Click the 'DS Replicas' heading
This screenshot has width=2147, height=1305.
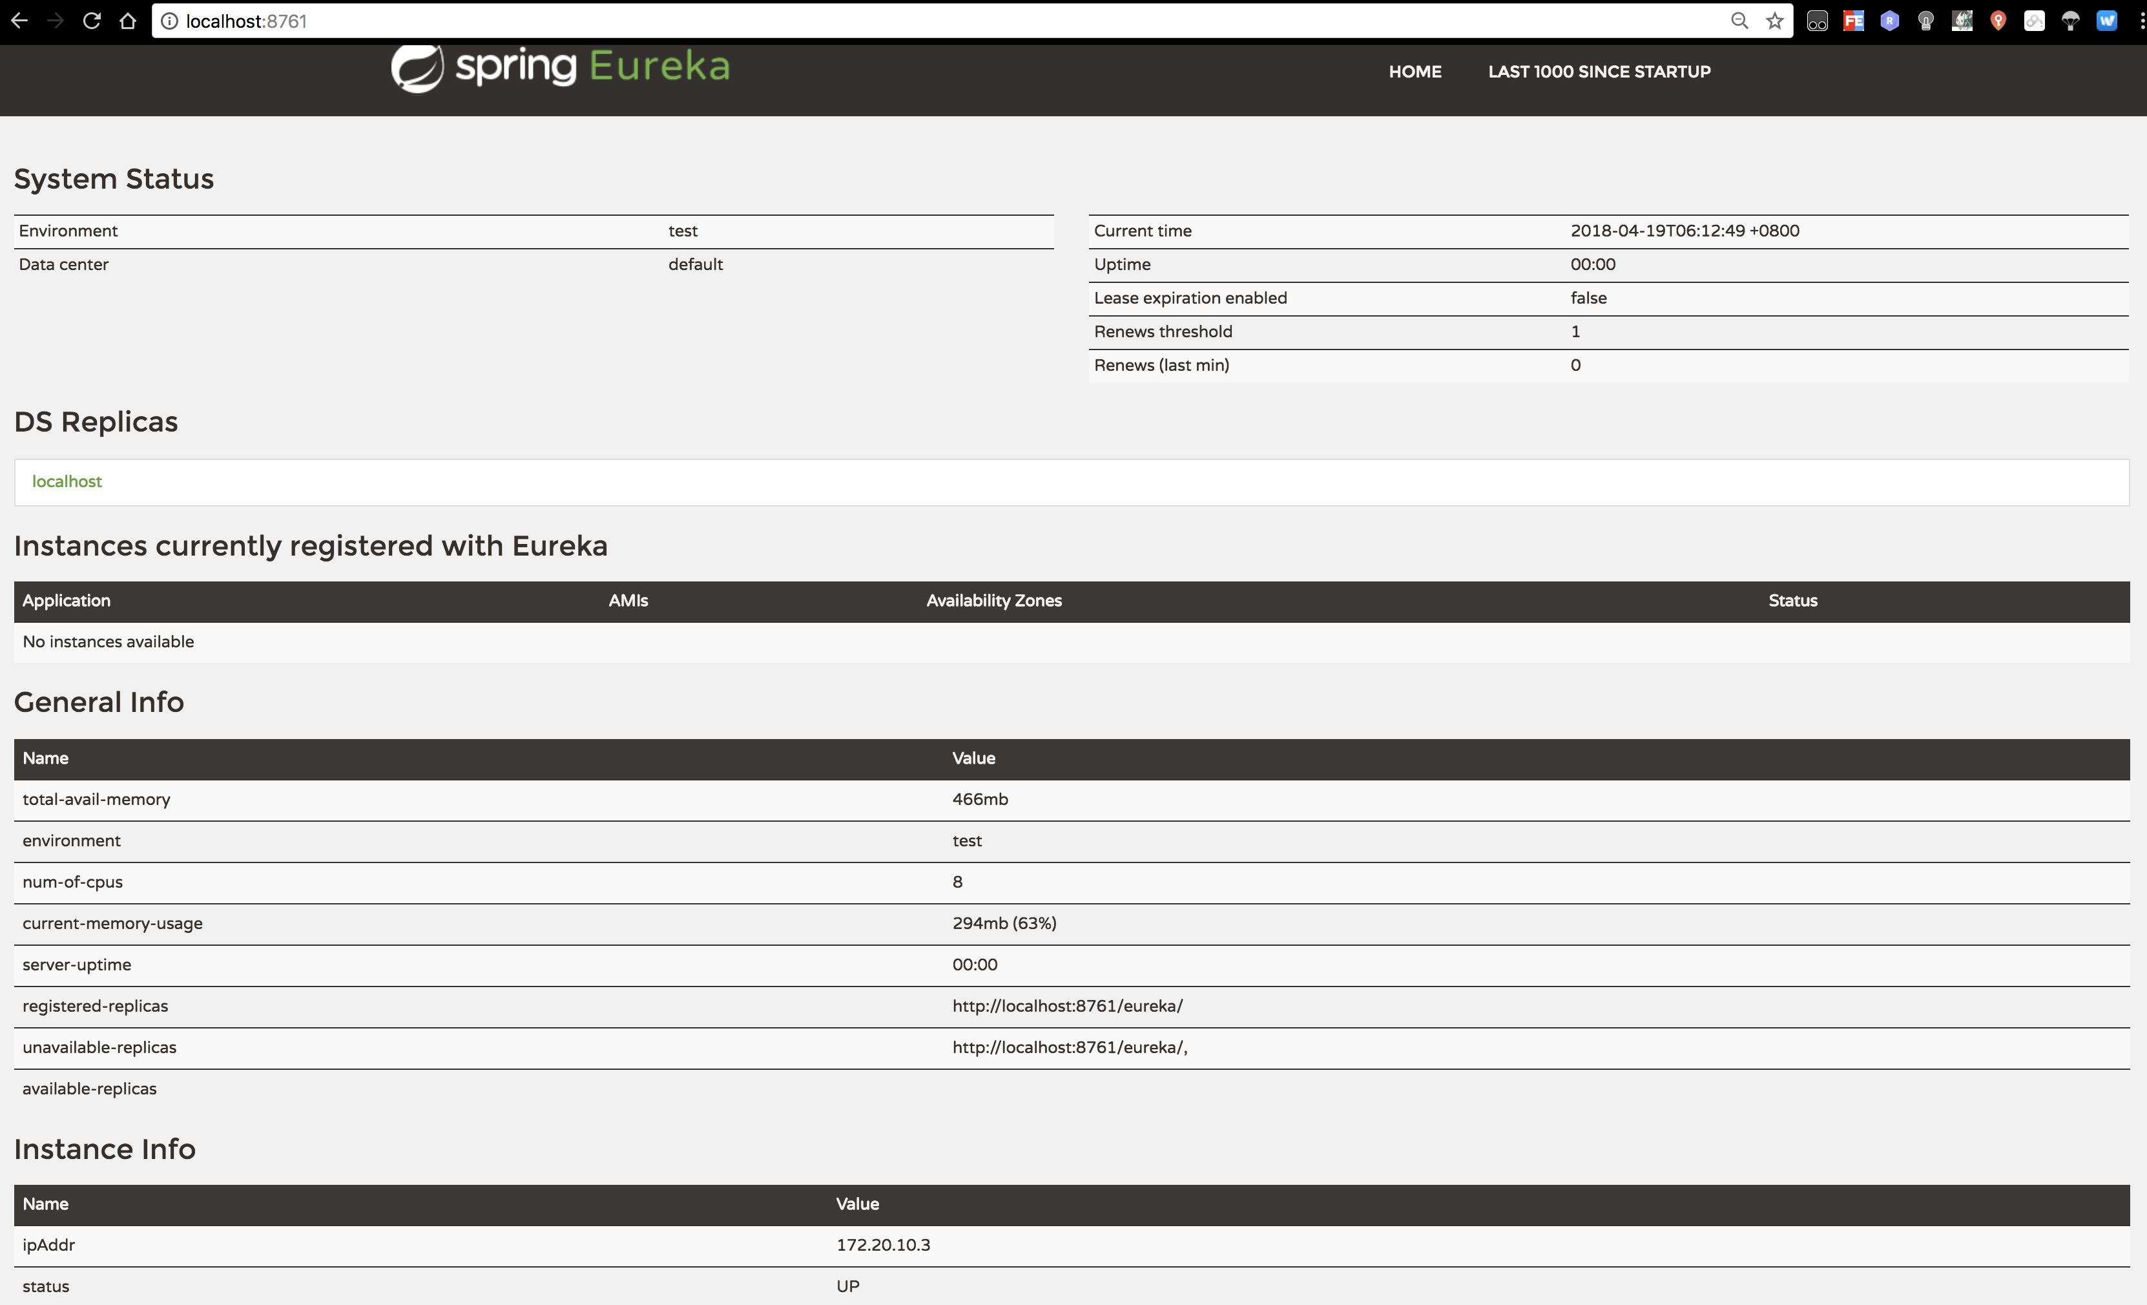[96, 422]
